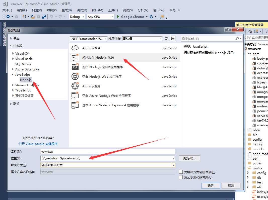Click the 名称 input field
268x200 pixels.
pyautogui.click(x=108, y=152)
